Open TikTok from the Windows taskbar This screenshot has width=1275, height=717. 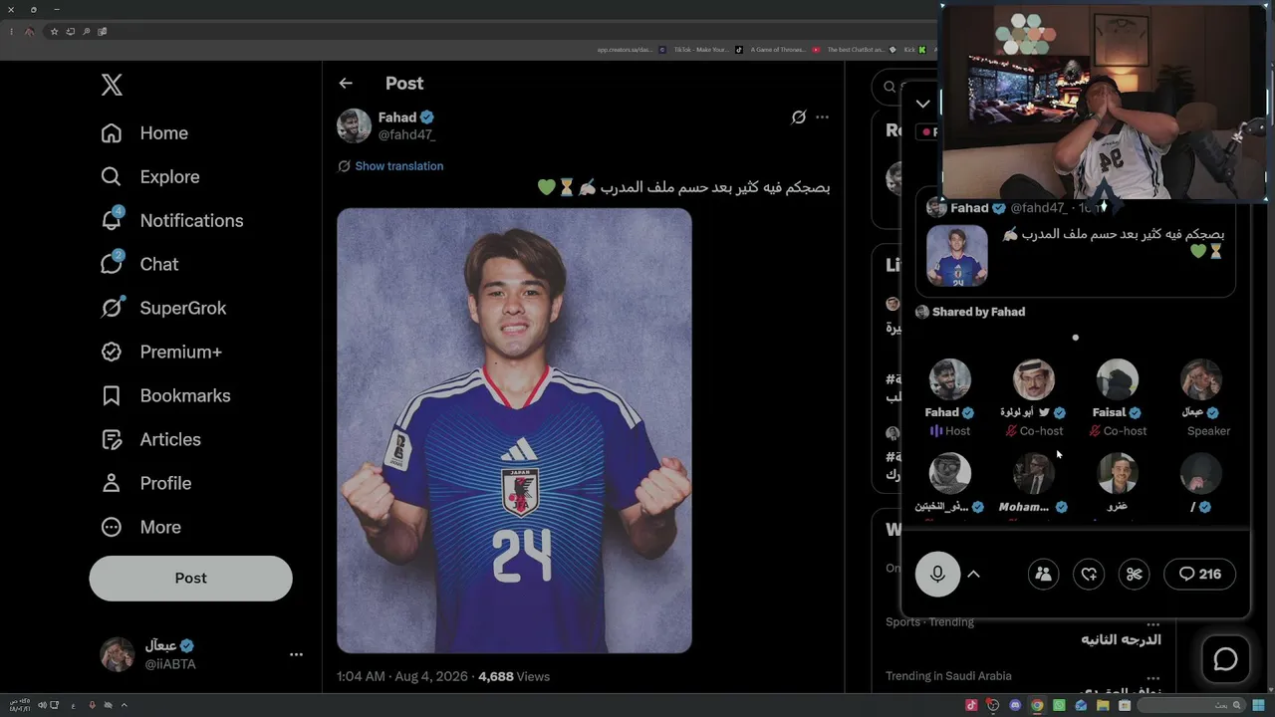(x=971, y=705)
